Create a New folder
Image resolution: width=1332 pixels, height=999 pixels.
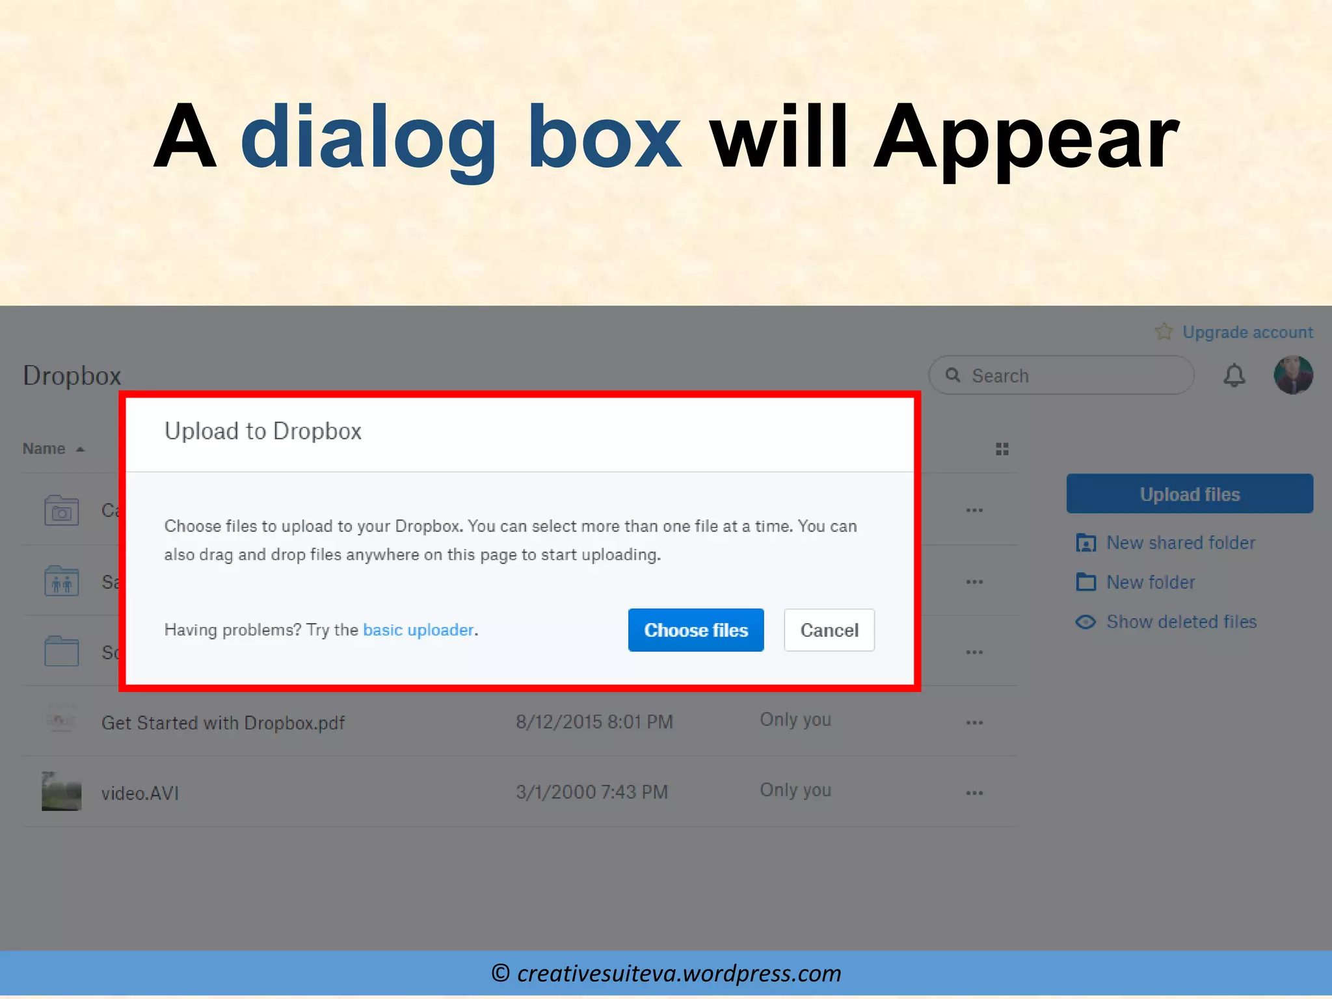(x=1151, y=582)
